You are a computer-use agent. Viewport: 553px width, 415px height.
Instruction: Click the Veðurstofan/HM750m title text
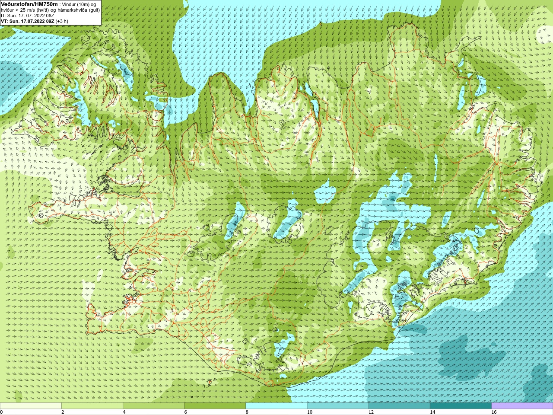[29, 4]
